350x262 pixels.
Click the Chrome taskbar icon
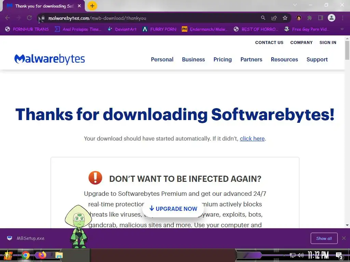(x=25, y=255)
